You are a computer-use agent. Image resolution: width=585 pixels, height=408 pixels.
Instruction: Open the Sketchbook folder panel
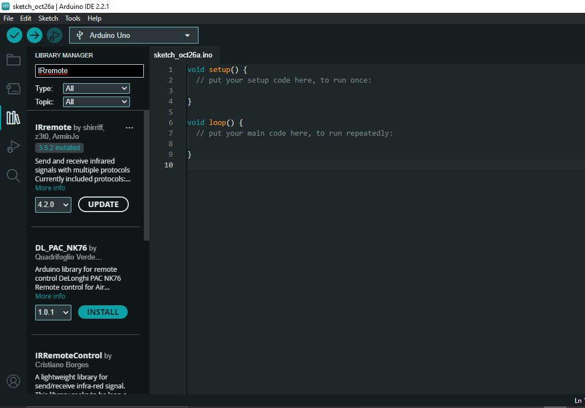13,60
